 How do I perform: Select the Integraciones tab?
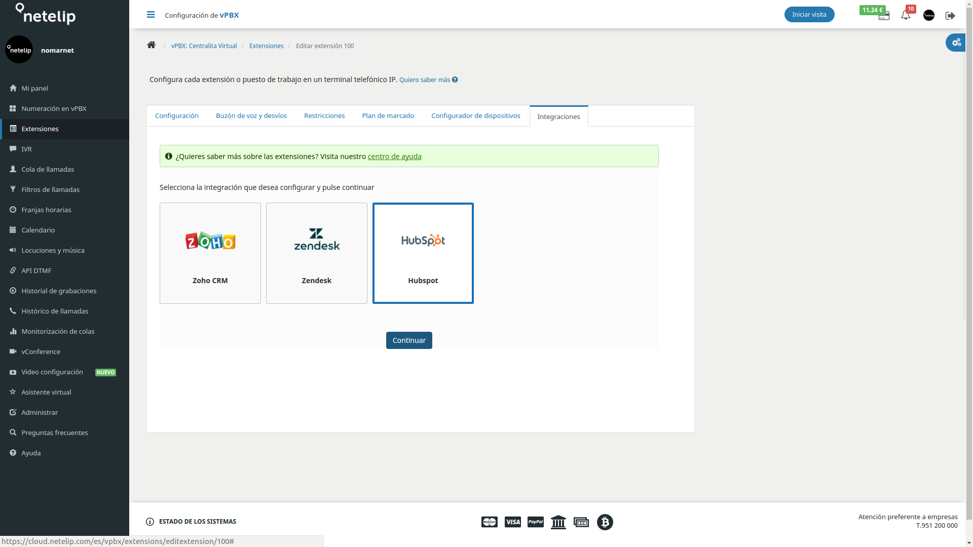coord(559,116)
